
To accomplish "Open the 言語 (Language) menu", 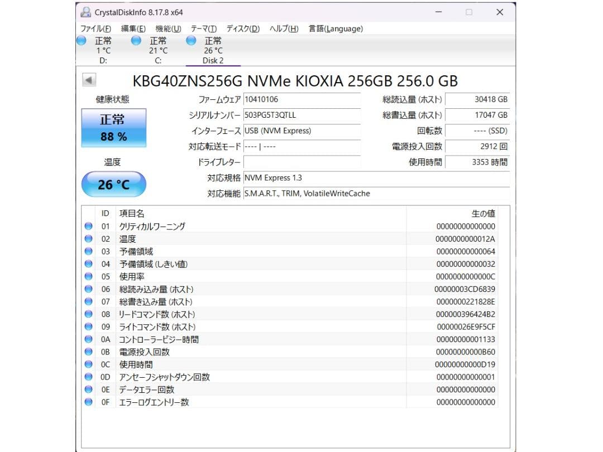I will point(335,28).
